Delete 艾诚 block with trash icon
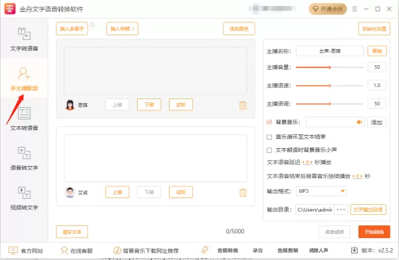 243,193
